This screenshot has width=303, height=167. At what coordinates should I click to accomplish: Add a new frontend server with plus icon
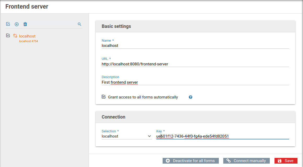[16, 24]
